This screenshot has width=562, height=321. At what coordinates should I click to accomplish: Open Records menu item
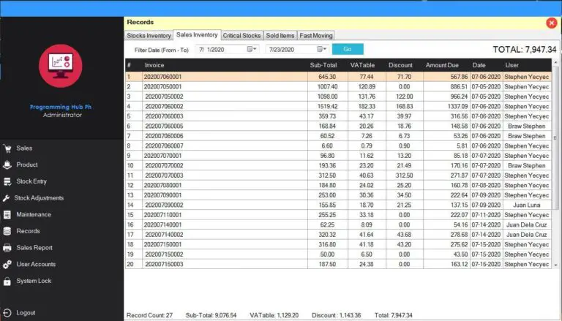[x=28, y=231]
